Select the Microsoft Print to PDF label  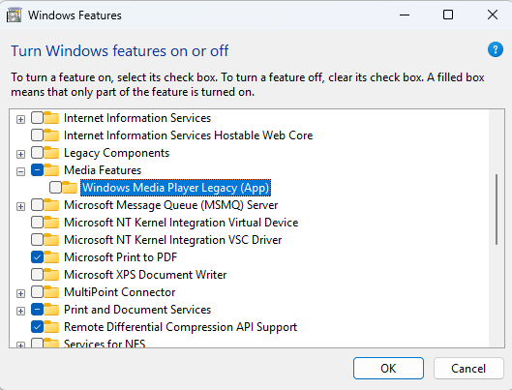(120, 257)
